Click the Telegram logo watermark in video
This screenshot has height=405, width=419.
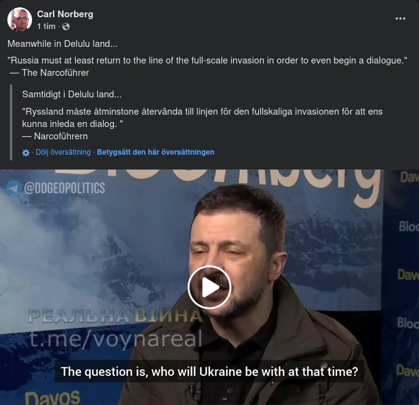tap(14, 188)
